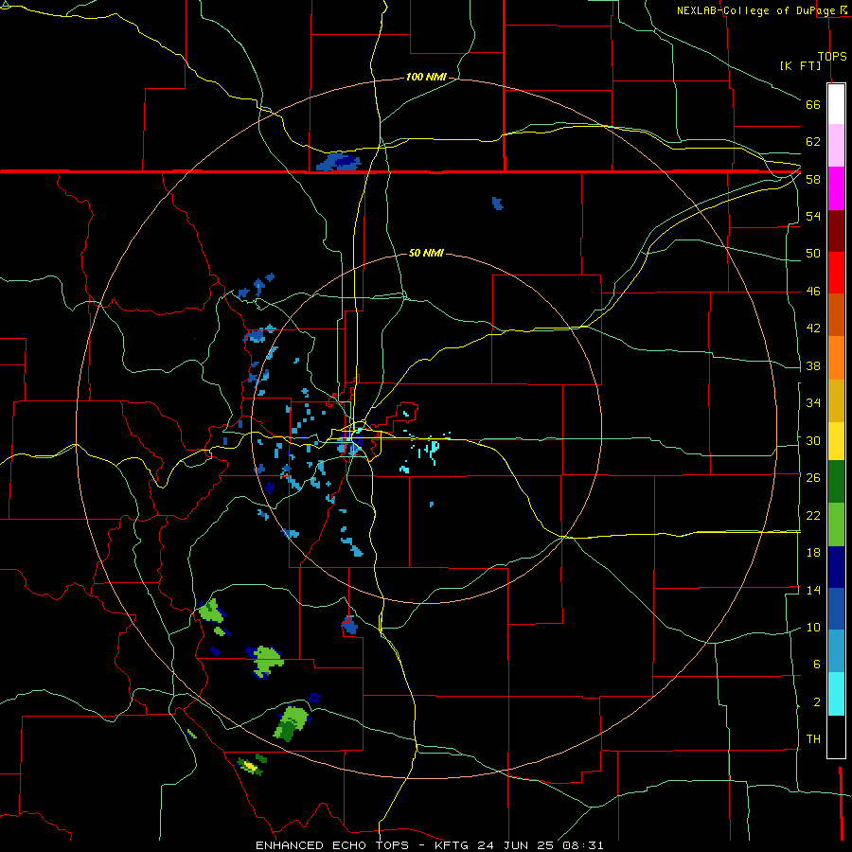This screenshot has width=852, height=852.
Task: Click the light green swatch between 18 and 22
Action: [836, 524]
